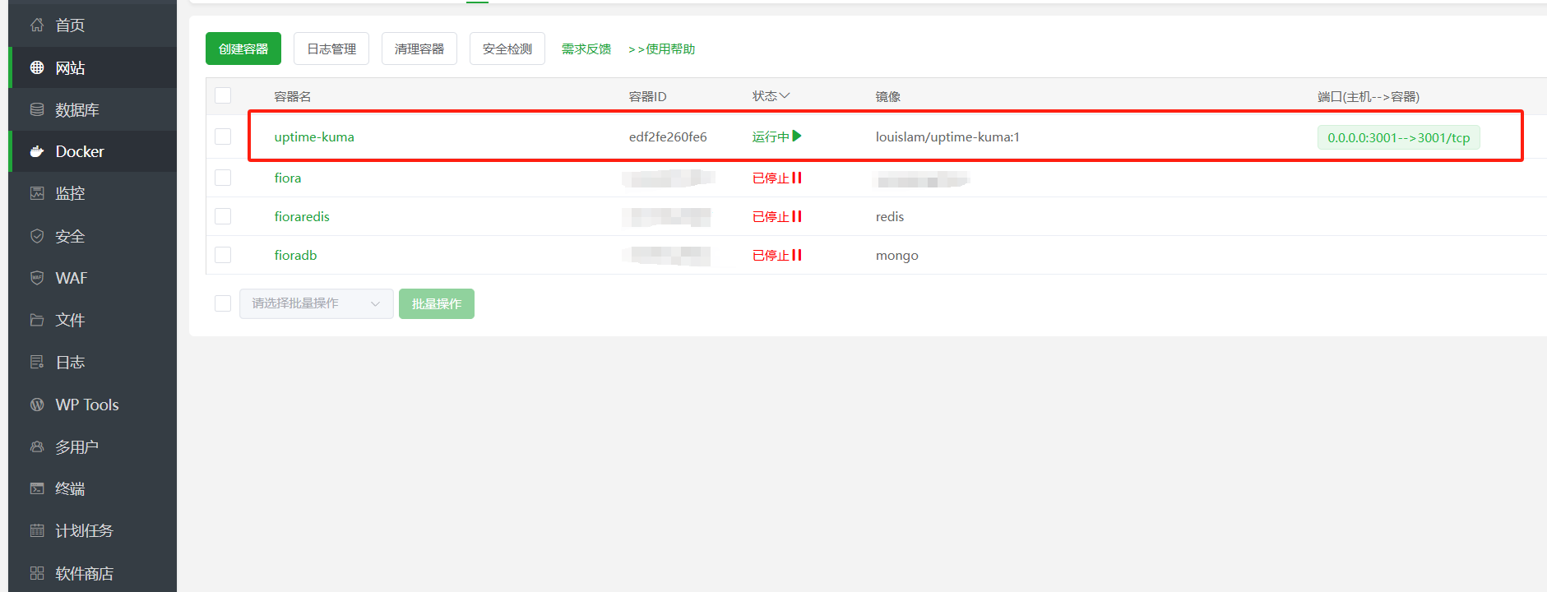
Task: Toggle the select-all checkbox in the table header
Action: point(223,95)
